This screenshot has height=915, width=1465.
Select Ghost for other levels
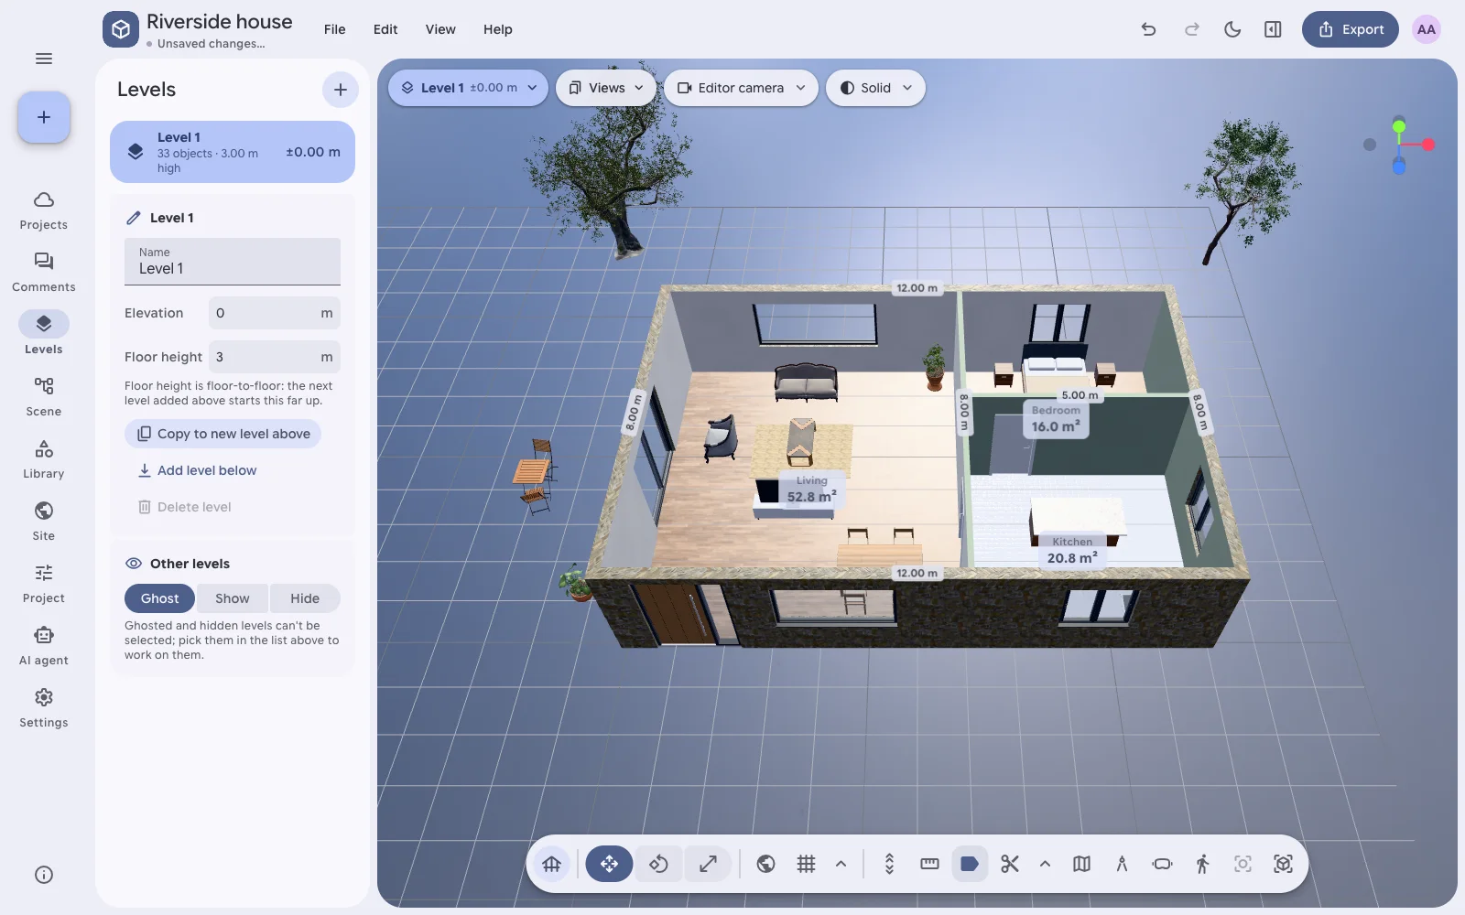(x=160, y=598)
